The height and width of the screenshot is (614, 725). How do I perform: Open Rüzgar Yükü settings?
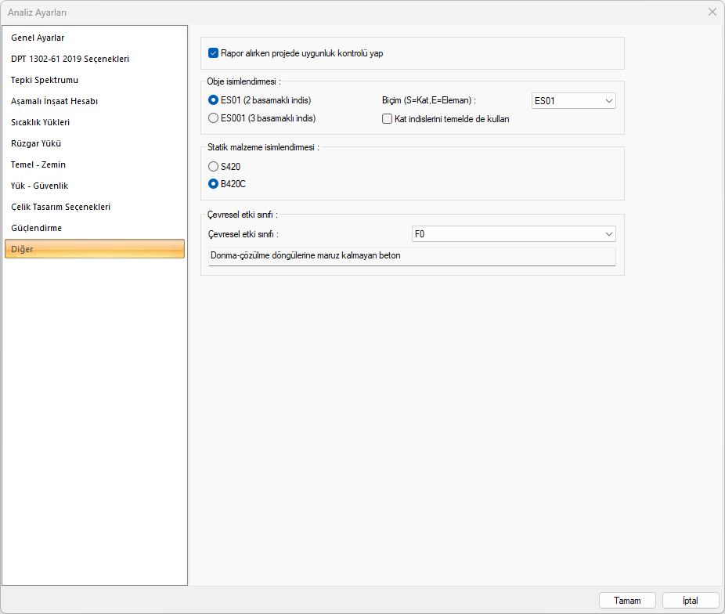click(36, 143)
